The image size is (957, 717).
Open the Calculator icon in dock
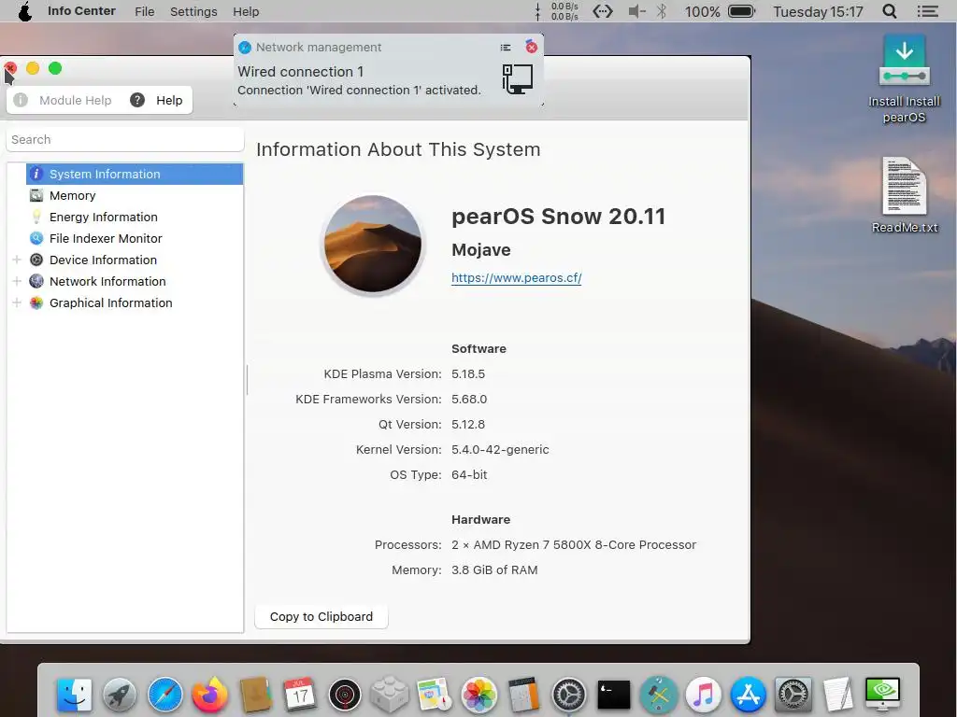523,695
